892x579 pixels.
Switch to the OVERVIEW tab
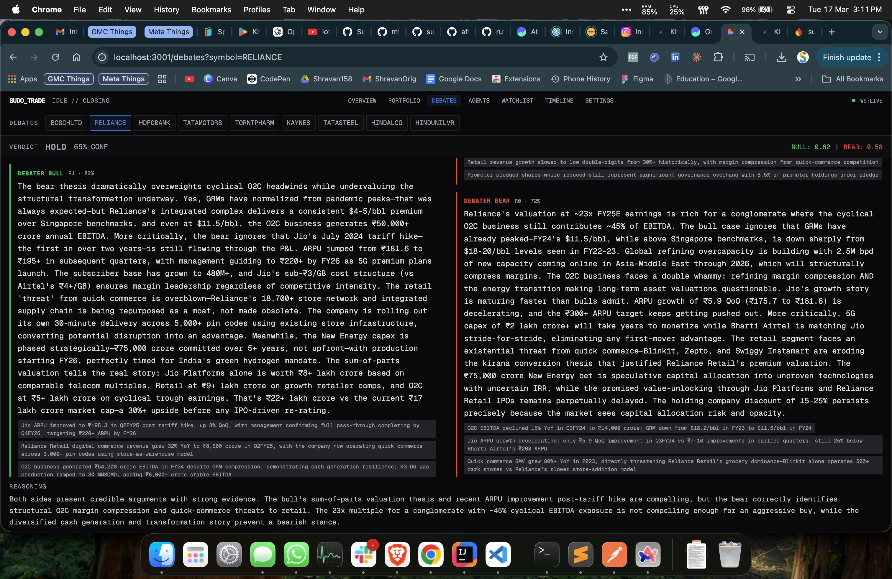pos(362,101)
